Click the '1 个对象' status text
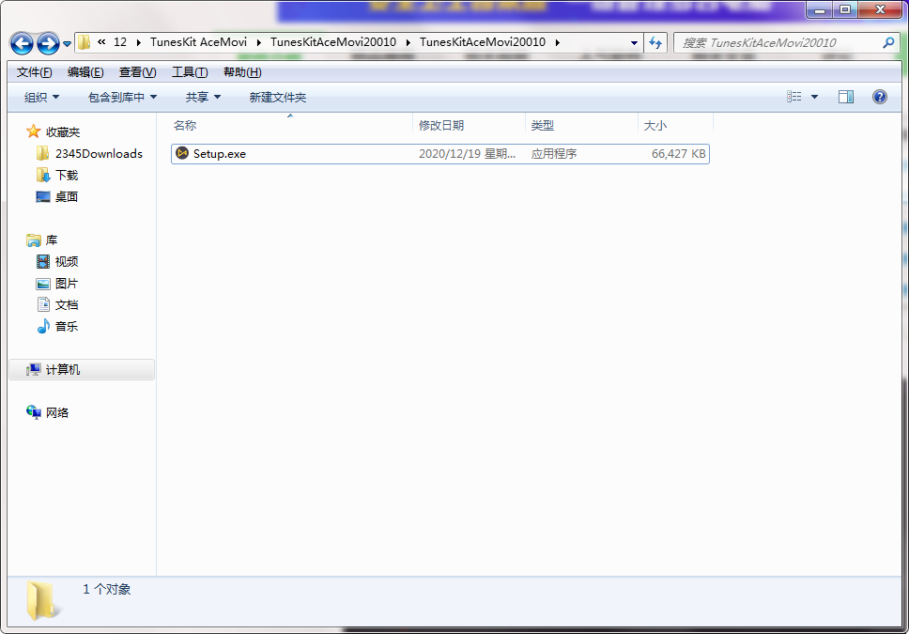Image resolution: width=909 pixels, height=634 pixels. tap(107, 589)
